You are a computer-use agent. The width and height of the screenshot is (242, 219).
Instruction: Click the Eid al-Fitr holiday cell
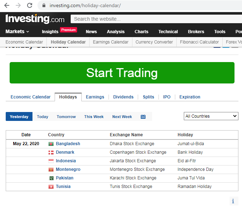tap(187, 161)
